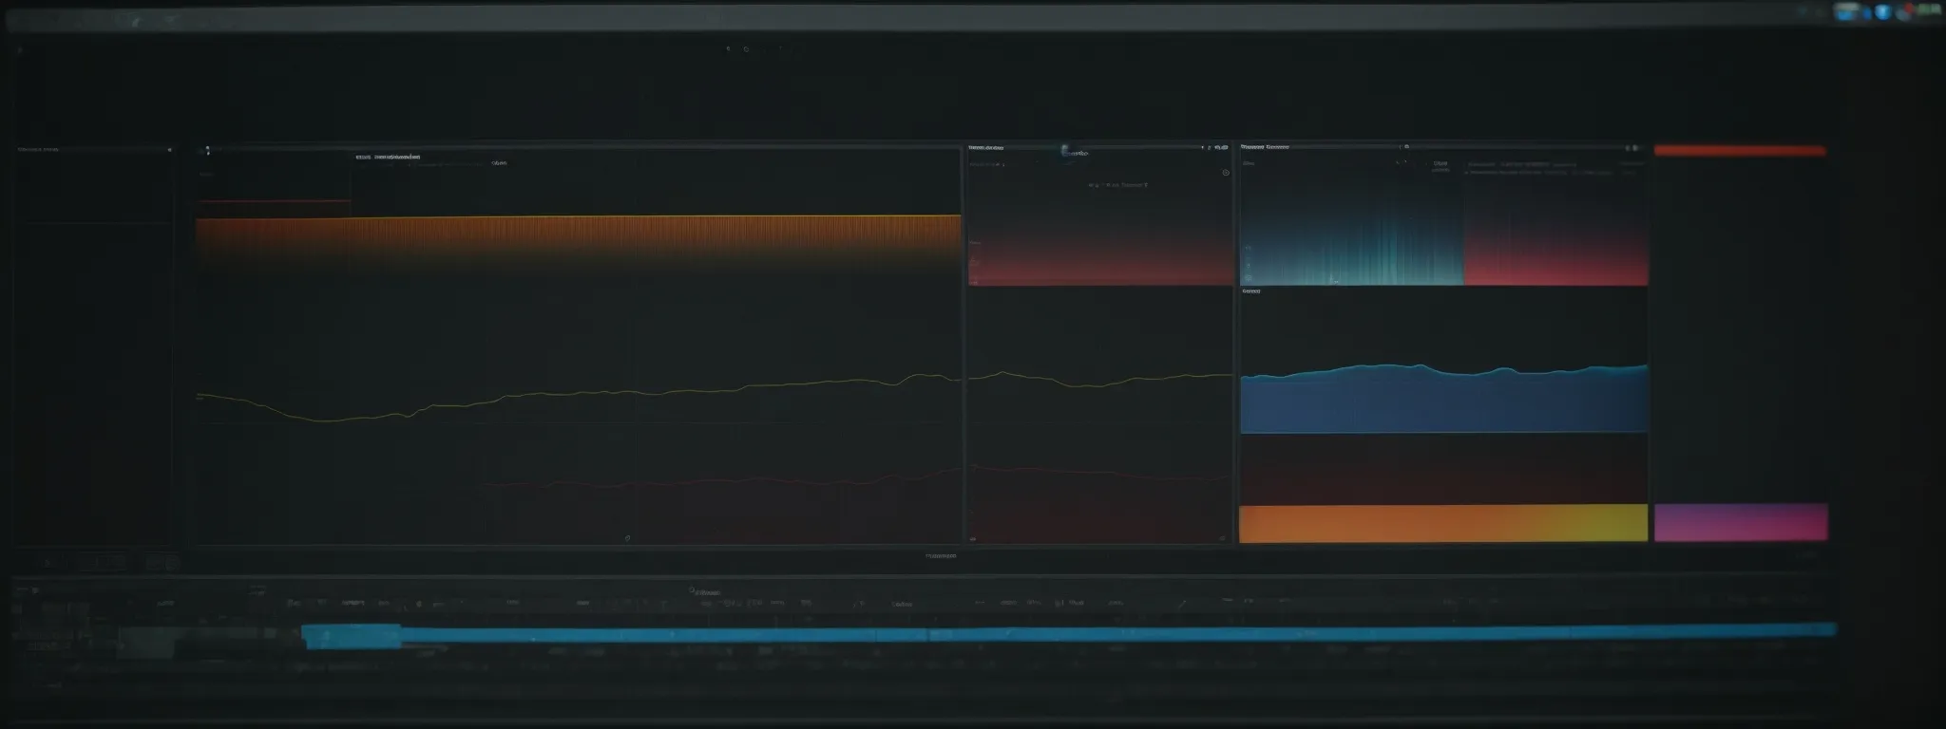The image size is (1946, 729).
Task: Pick the magenta-pink gradient swatch
Action: [1741, 522]
